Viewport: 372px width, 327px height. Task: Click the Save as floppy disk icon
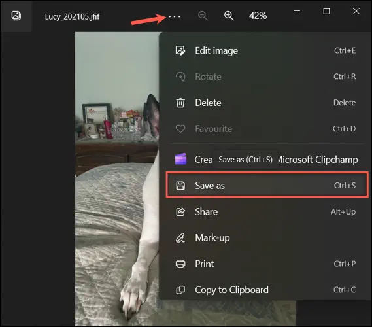point(180,186)
